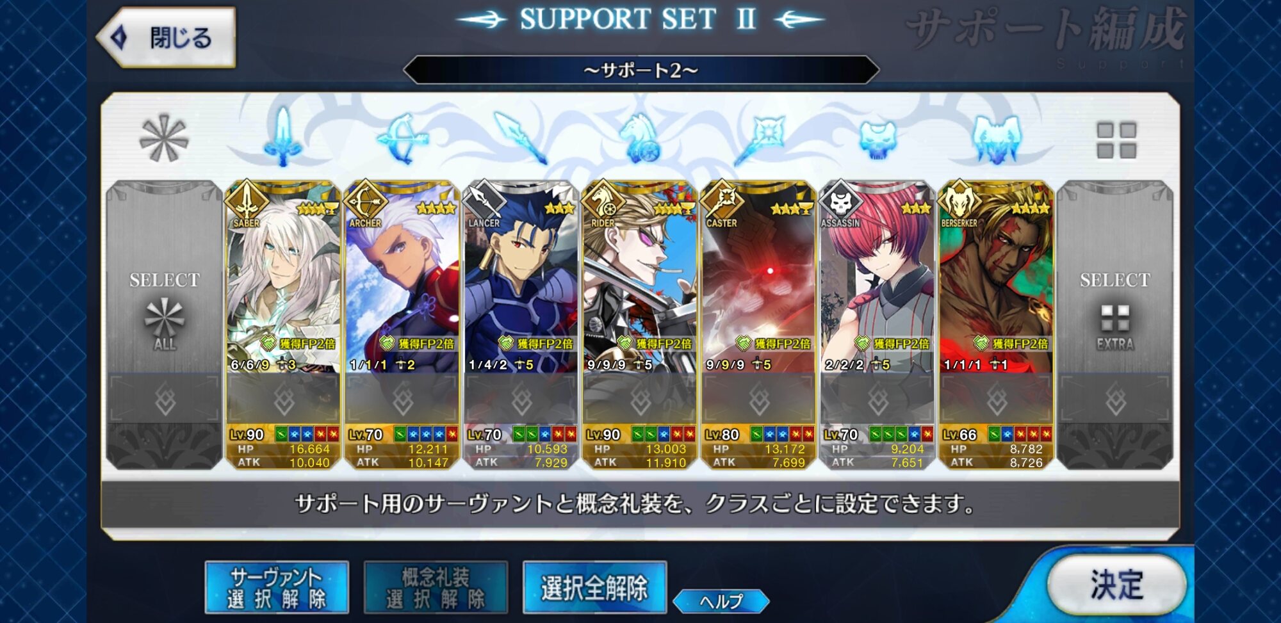
Task: Click サーヴァント選択解除 button
Action: (x=277, y=588)
